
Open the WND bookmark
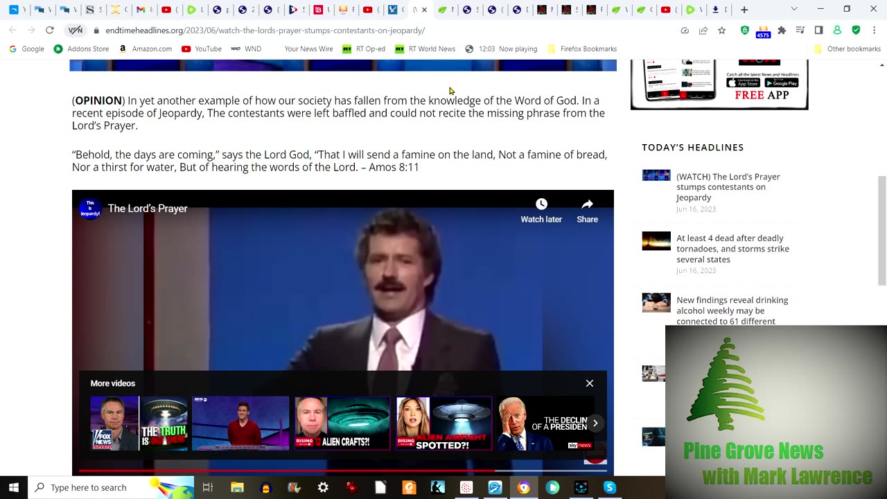click(246, 49)
